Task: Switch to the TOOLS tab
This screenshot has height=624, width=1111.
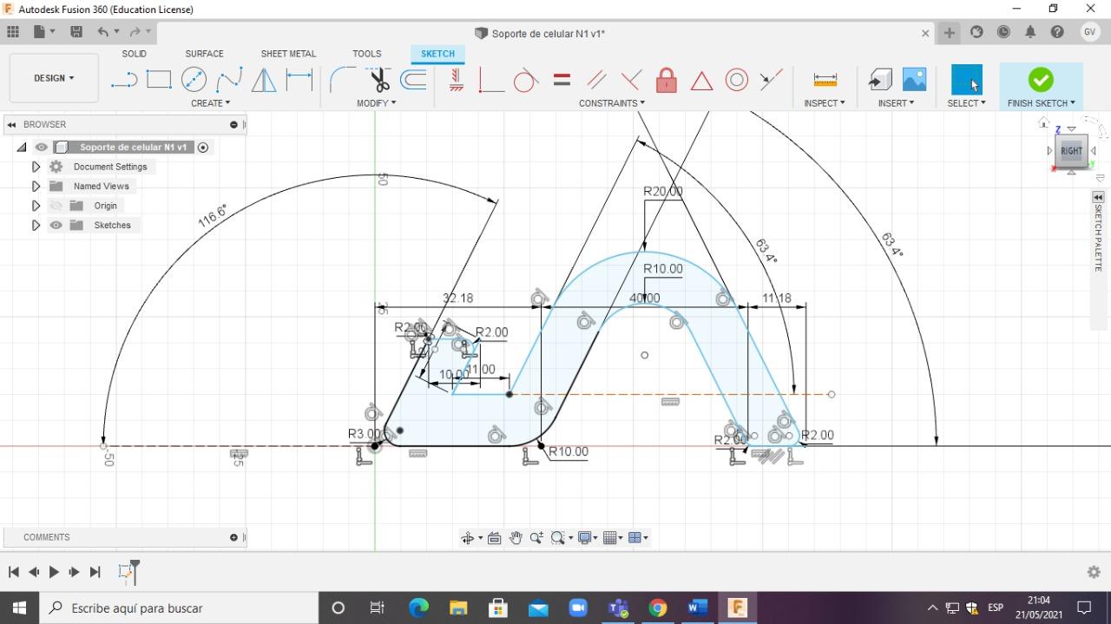Action: (x=367, y=54)
